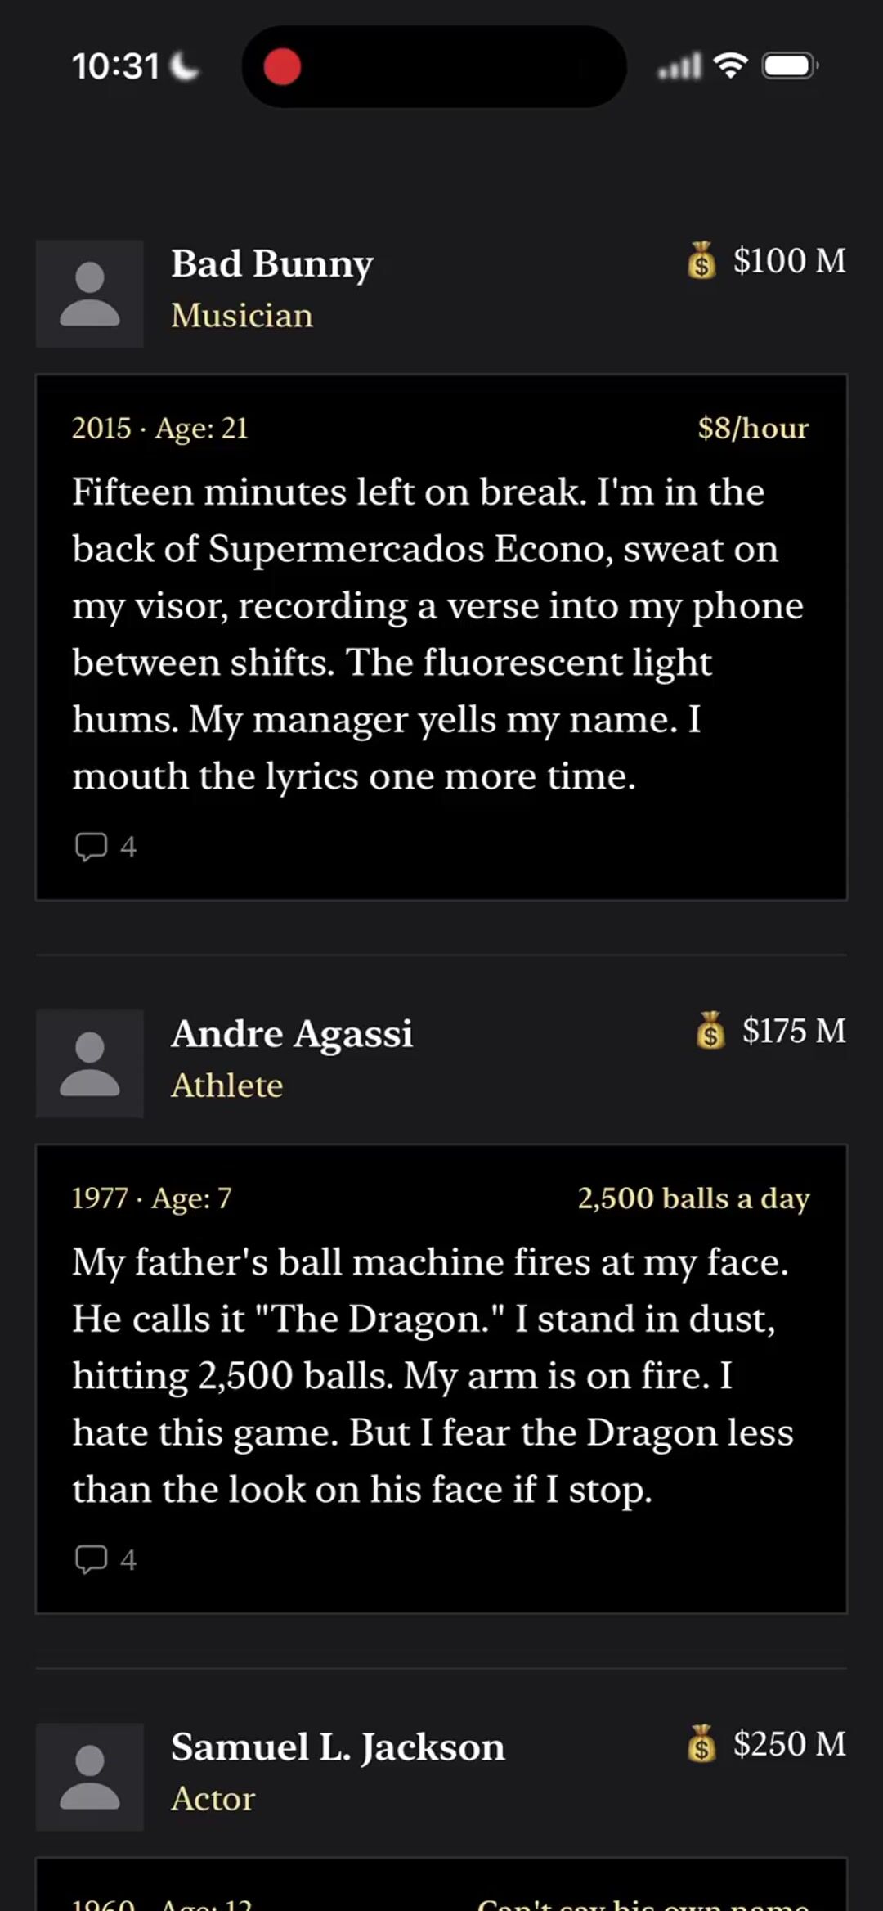The width and height of the screenshot is (883, 1911).
Task: Tap the Wi-Fi icon in the status bar
Action: pyautogui.click(x=731, y=65)
